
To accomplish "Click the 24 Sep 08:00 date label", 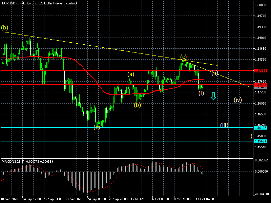I will coord(97,199).
